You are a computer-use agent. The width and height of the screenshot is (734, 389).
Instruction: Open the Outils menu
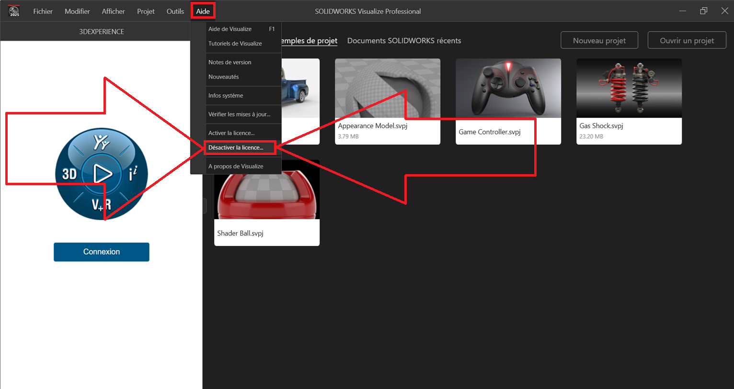(x=175, y=11)
